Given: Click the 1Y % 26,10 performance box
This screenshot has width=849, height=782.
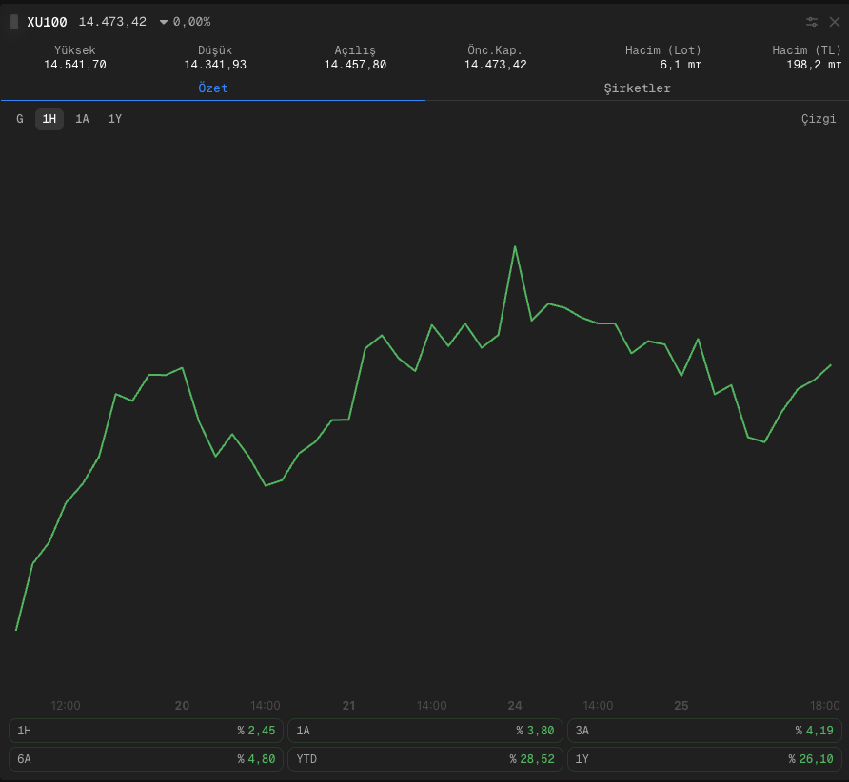Looking at the screenshot, I should point(704,759).
